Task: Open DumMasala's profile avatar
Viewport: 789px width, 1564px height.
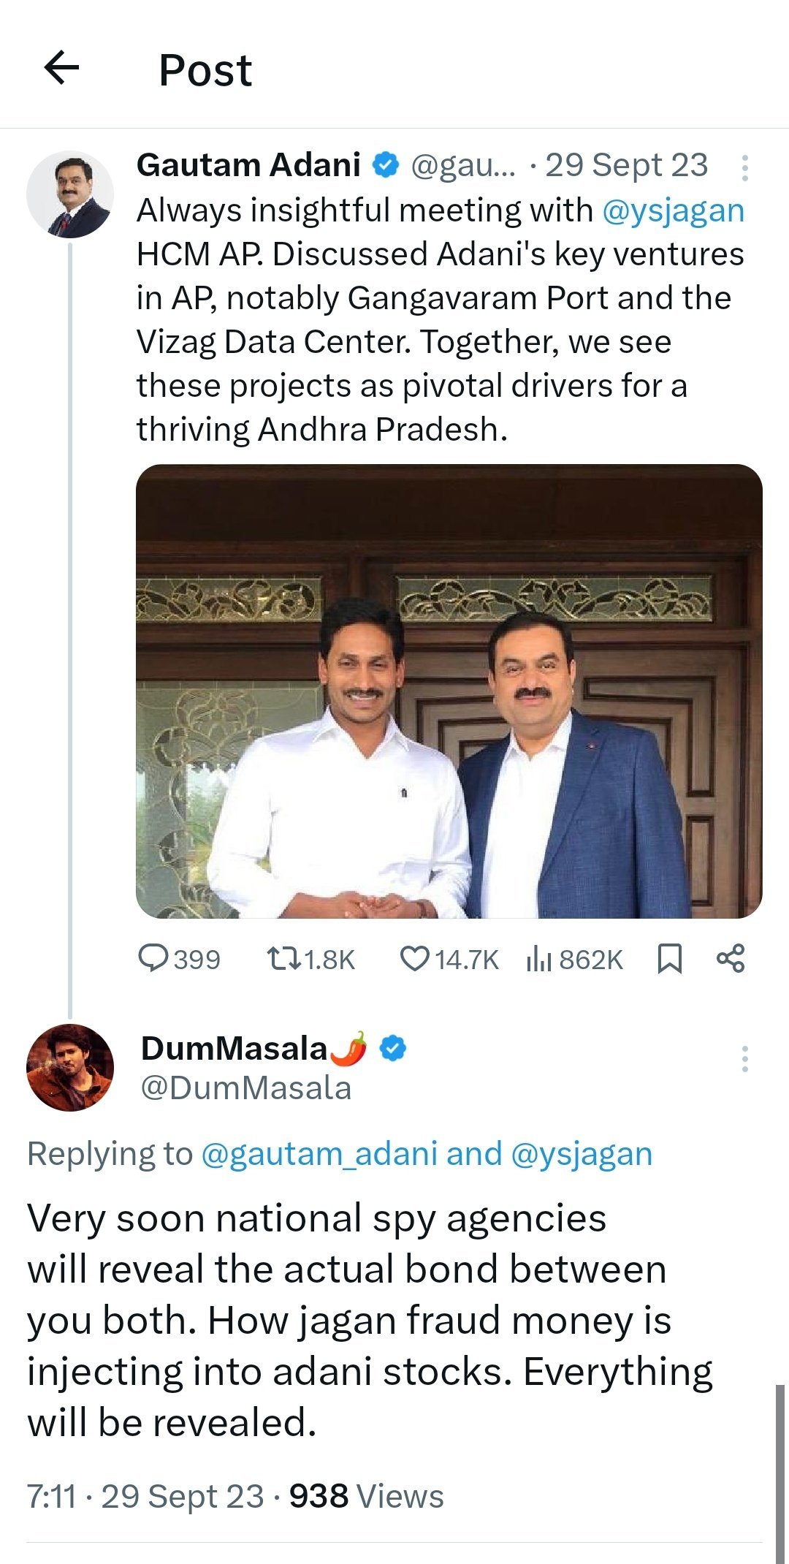Action: (70, 1067)
